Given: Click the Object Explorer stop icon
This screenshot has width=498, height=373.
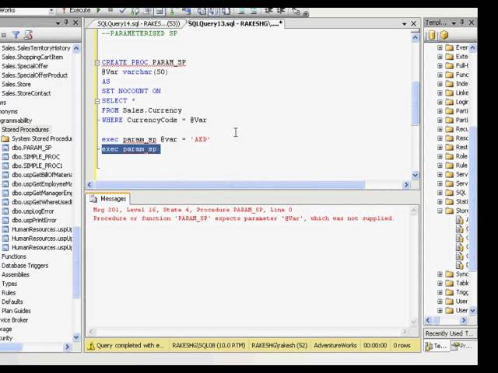Looking at the screenshot, I should pos(4,35).
